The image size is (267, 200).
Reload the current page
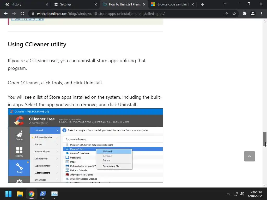pyautogui.click(x=22, y=14)
